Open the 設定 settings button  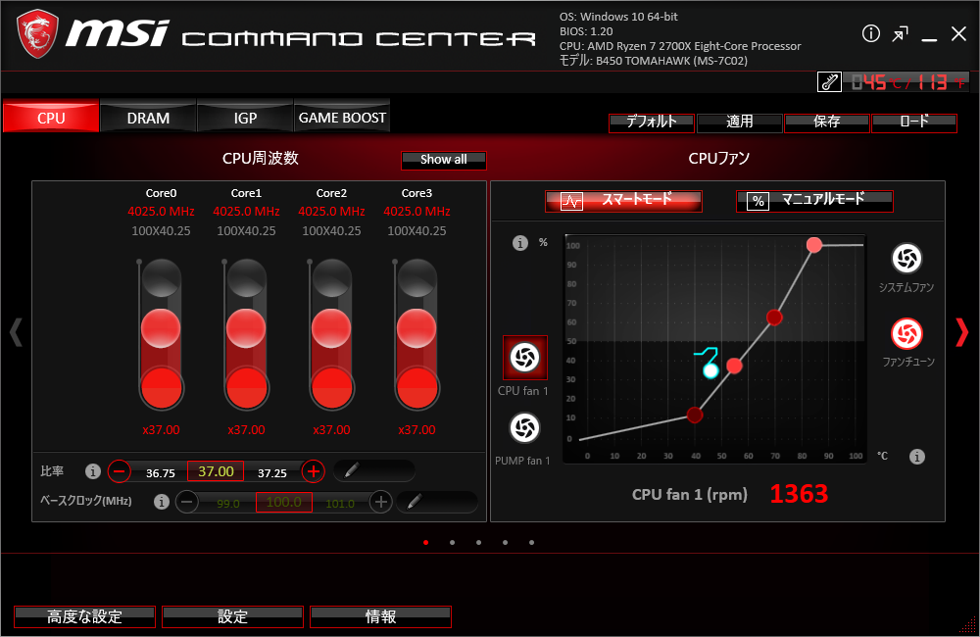(x=232, y=616)
